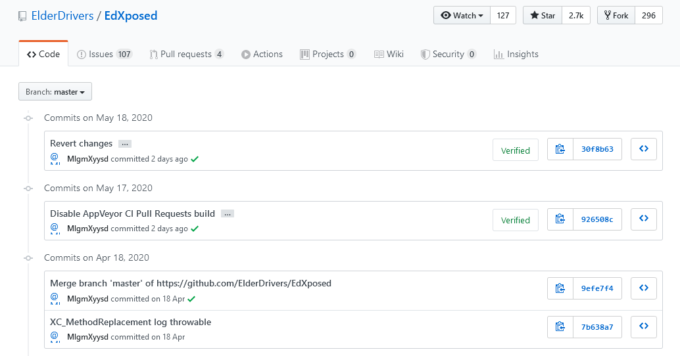Browse repository at commit 926508c

[644, 219]
